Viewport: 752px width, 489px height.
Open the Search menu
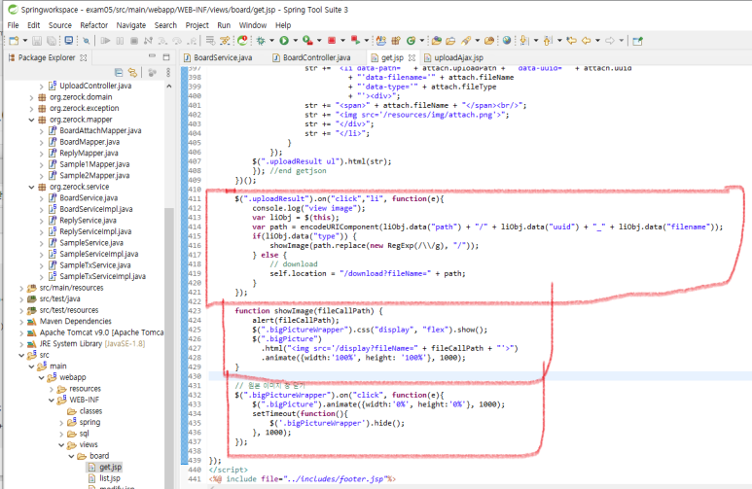pyautogui.click(x=165, y=25)
